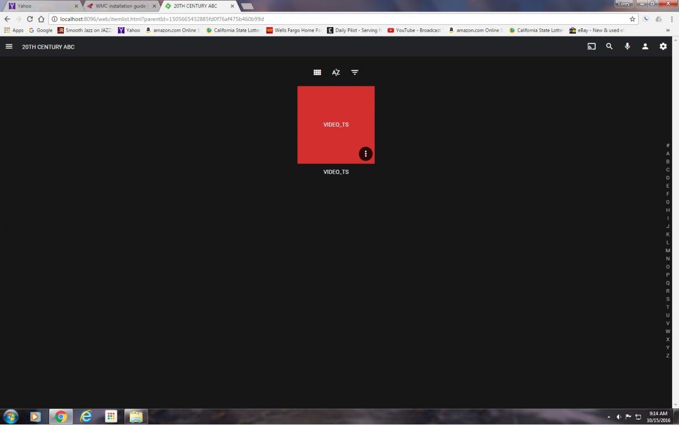Open Chrome three-dot menu
The height and width of the screenshot is (431, 679).
point(672,19)
